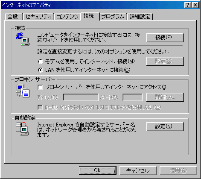This screenshot has height=179, width=201.
Task: Click the Internet Explorer connection wizard icon
Action: [x=23, y=39]
